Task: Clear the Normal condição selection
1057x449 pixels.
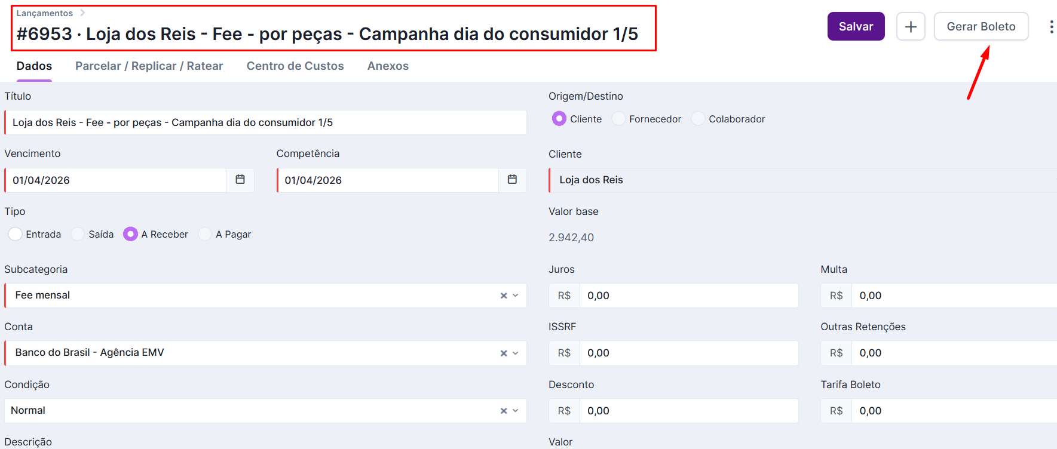Action: coord(504,411)
